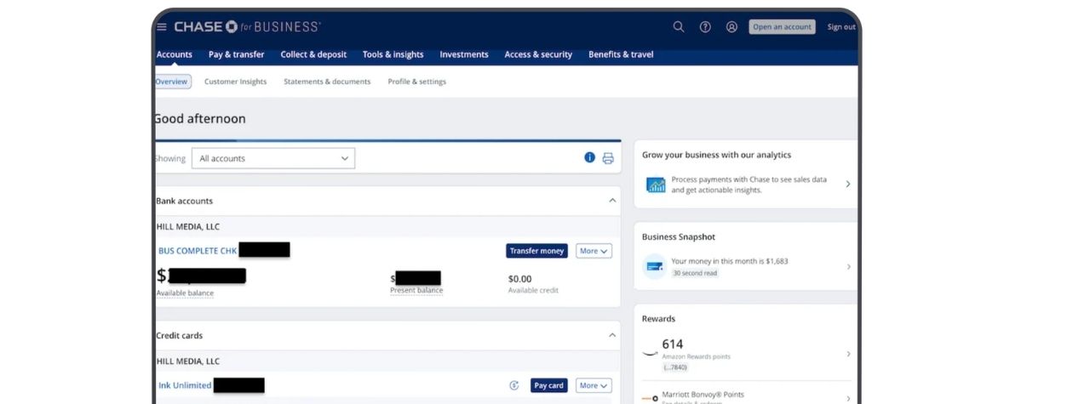Click the analytics chart icon
The width and height of the screenshot is (1090, 404).
point(656,185)
